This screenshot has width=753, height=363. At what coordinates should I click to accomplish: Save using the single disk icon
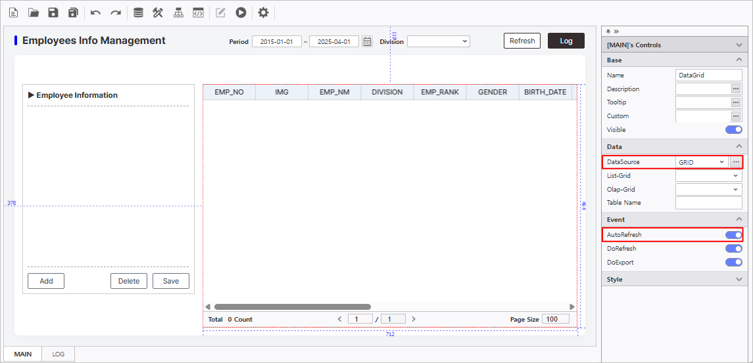pyautogui.click(x=53, y=13)
